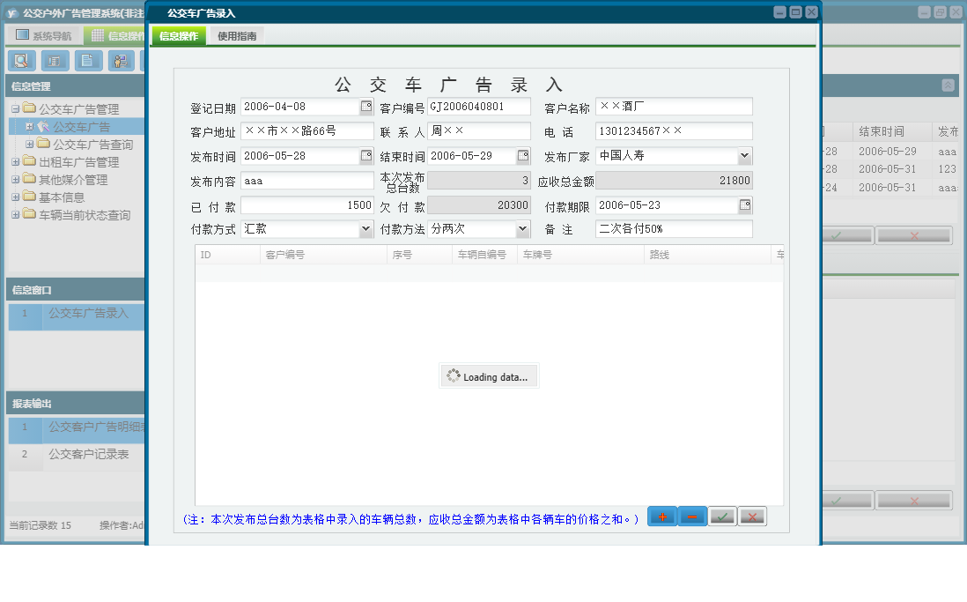Select 公交车广告查询 in the tree
The width and height of the screenshot is (967, 602).
coord(92,145)
